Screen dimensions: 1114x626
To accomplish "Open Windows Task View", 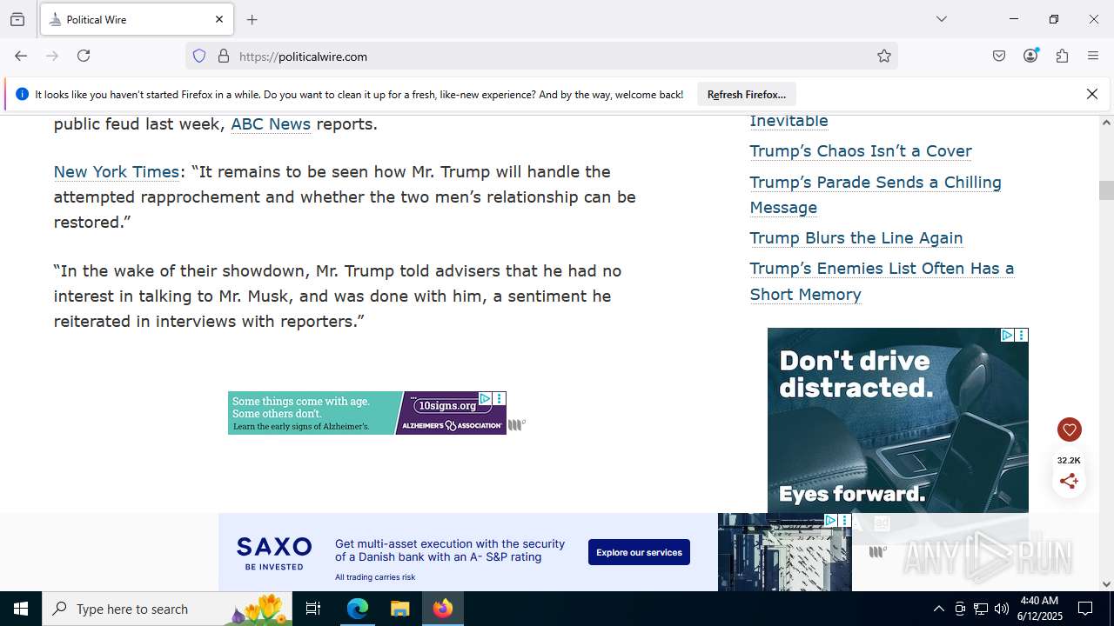I will (313, 609).
